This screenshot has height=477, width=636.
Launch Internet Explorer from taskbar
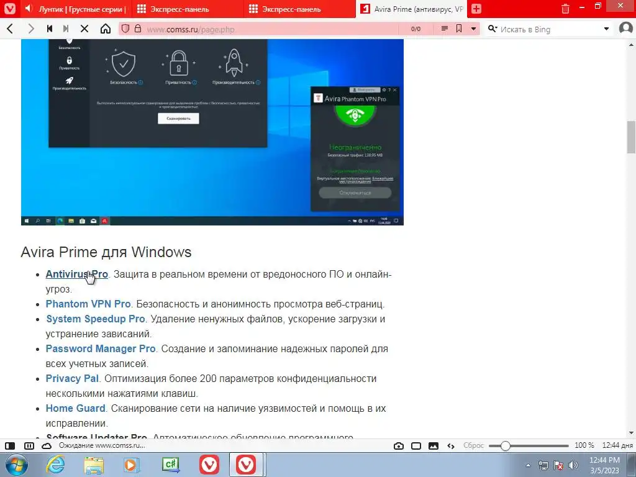coord(55,465)
